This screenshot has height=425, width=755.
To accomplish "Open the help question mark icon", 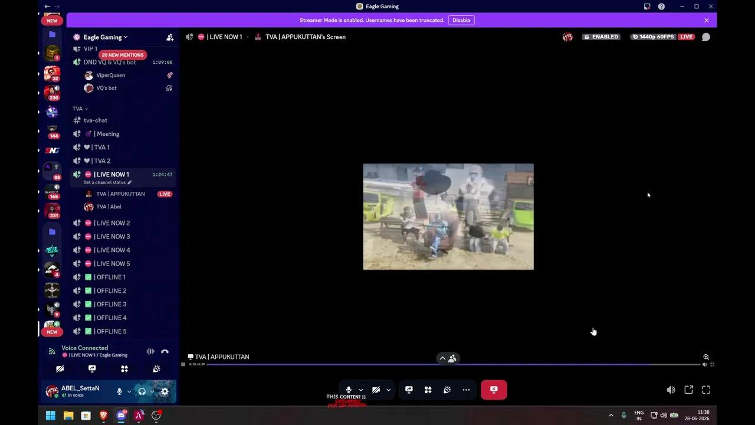I will click(661, 6).
